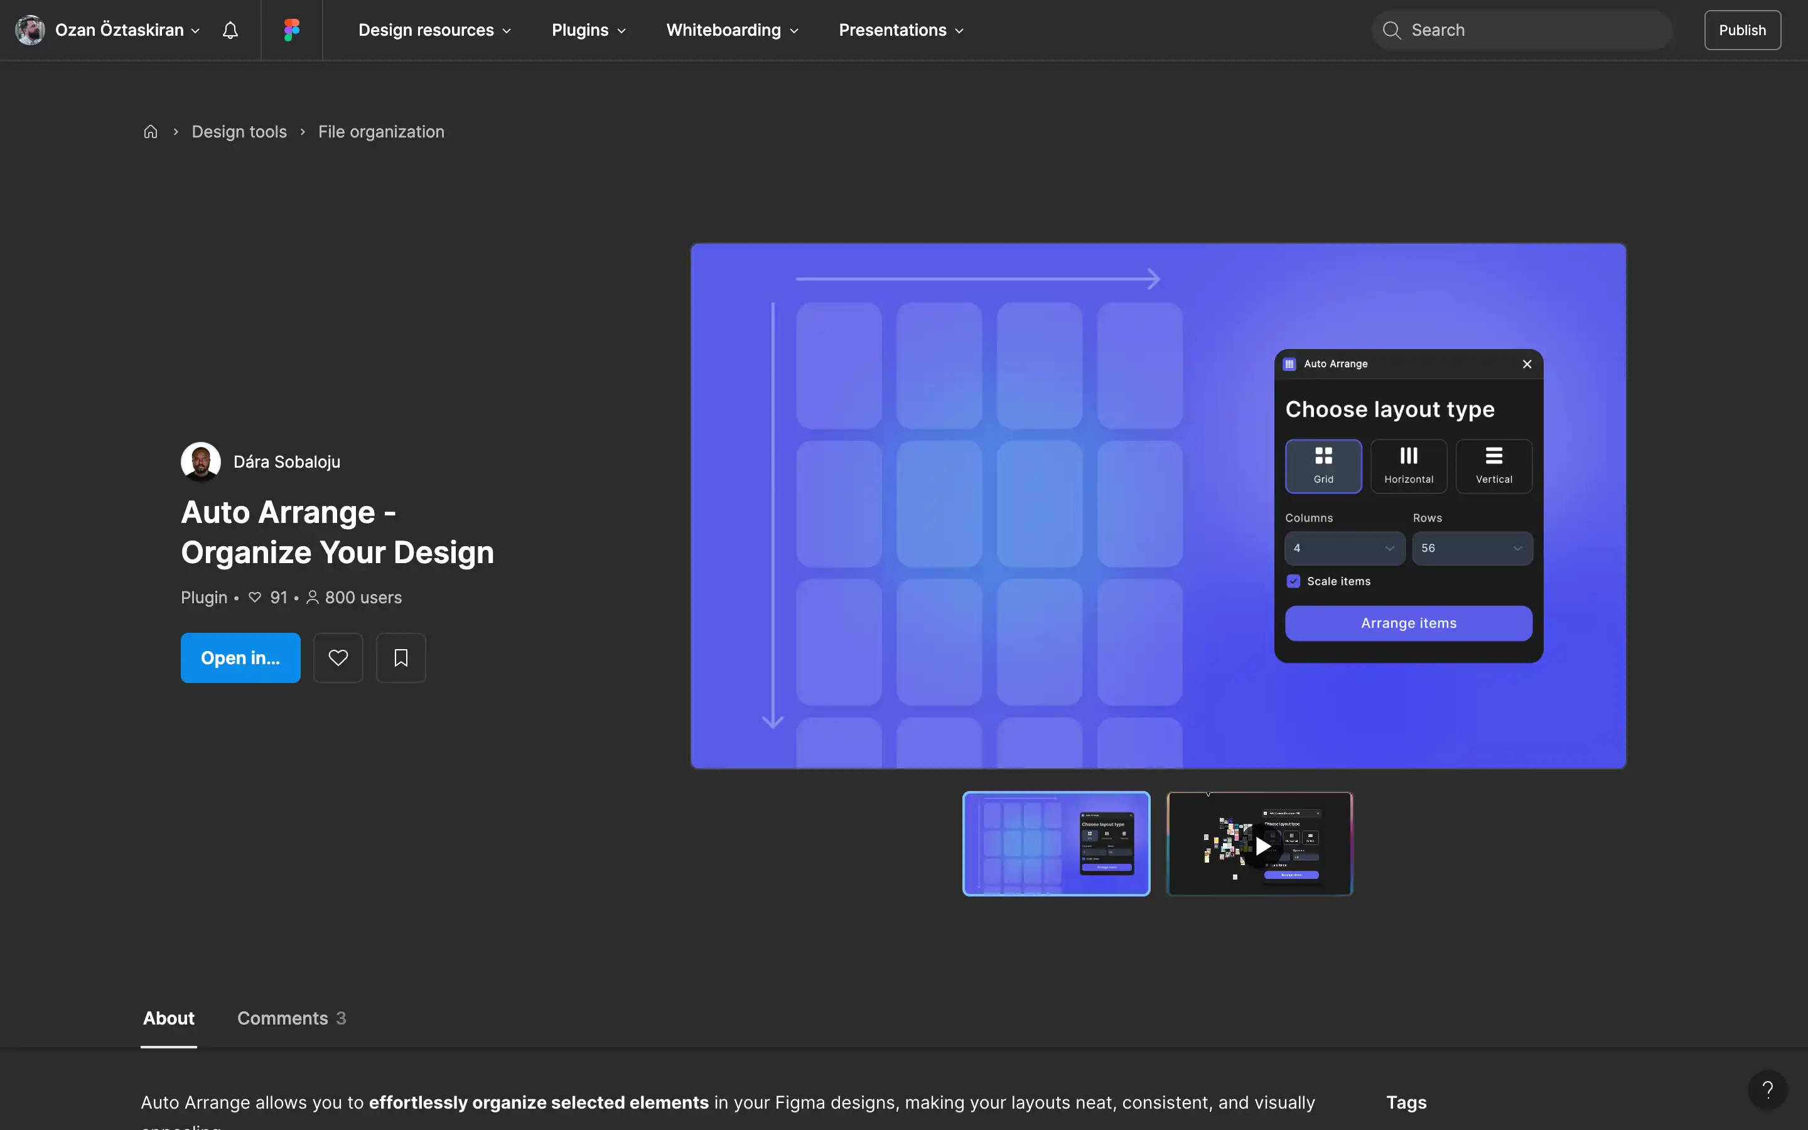Click the 800 users text
1808x1130 pixels.
click(x=363, y=597)
